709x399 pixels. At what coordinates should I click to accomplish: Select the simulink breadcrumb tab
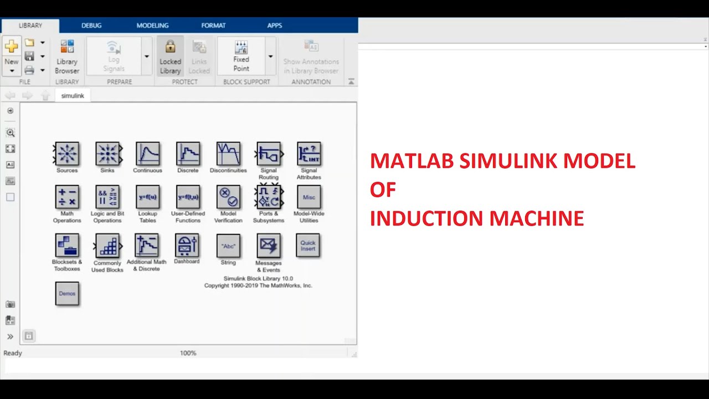point(73,96)
